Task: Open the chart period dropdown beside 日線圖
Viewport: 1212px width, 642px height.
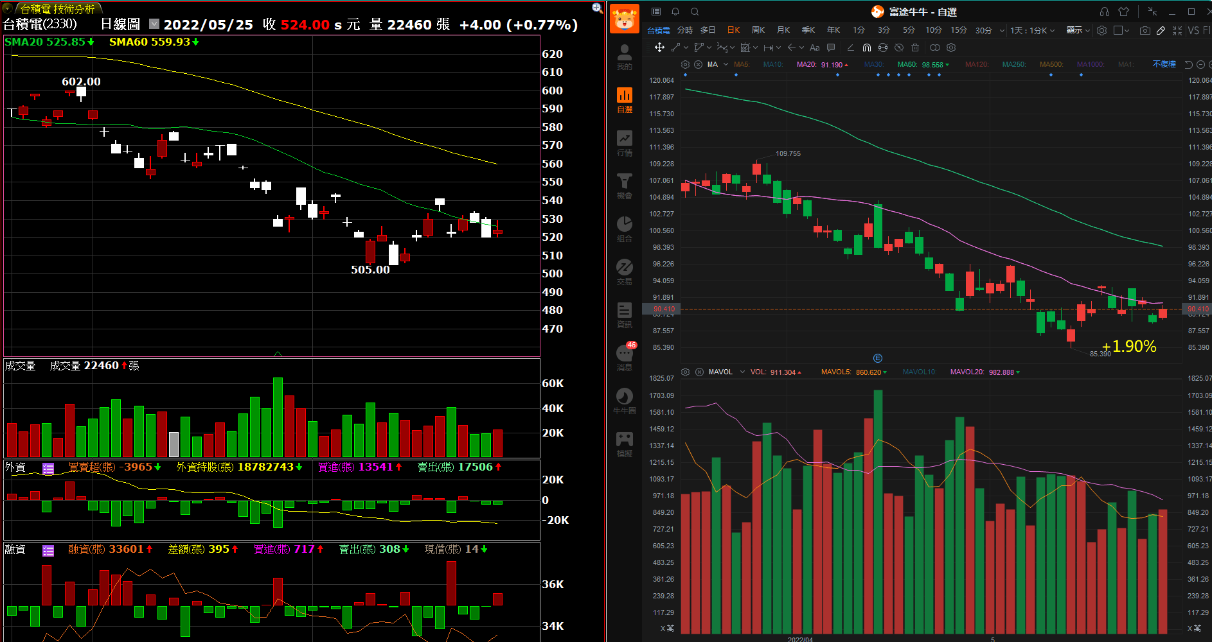Action: (x=154, y=24)
